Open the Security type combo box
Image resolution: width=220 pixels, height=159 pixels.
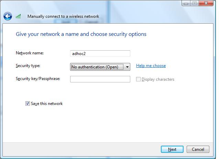100,67
